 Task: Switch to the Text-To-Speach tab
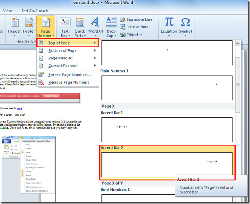tap(35, 11)
